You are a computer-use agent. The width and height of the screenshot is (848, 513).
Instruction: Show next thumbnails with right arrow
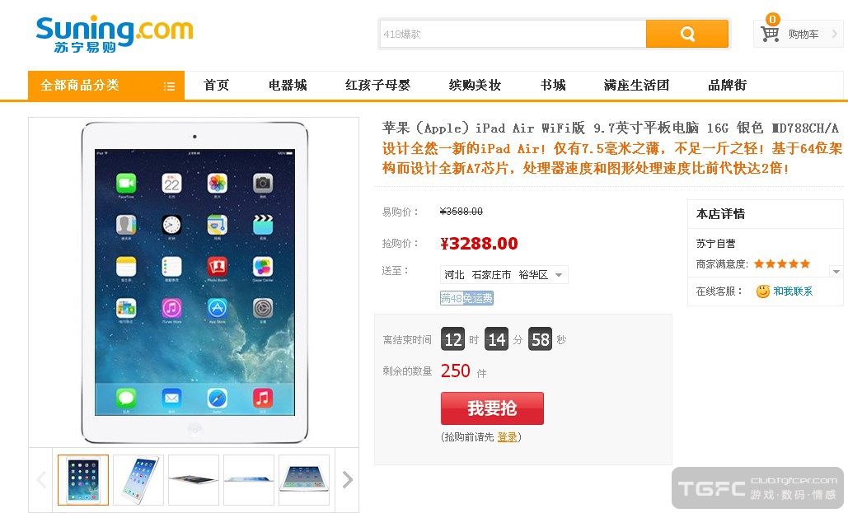(x=347, y=479)
